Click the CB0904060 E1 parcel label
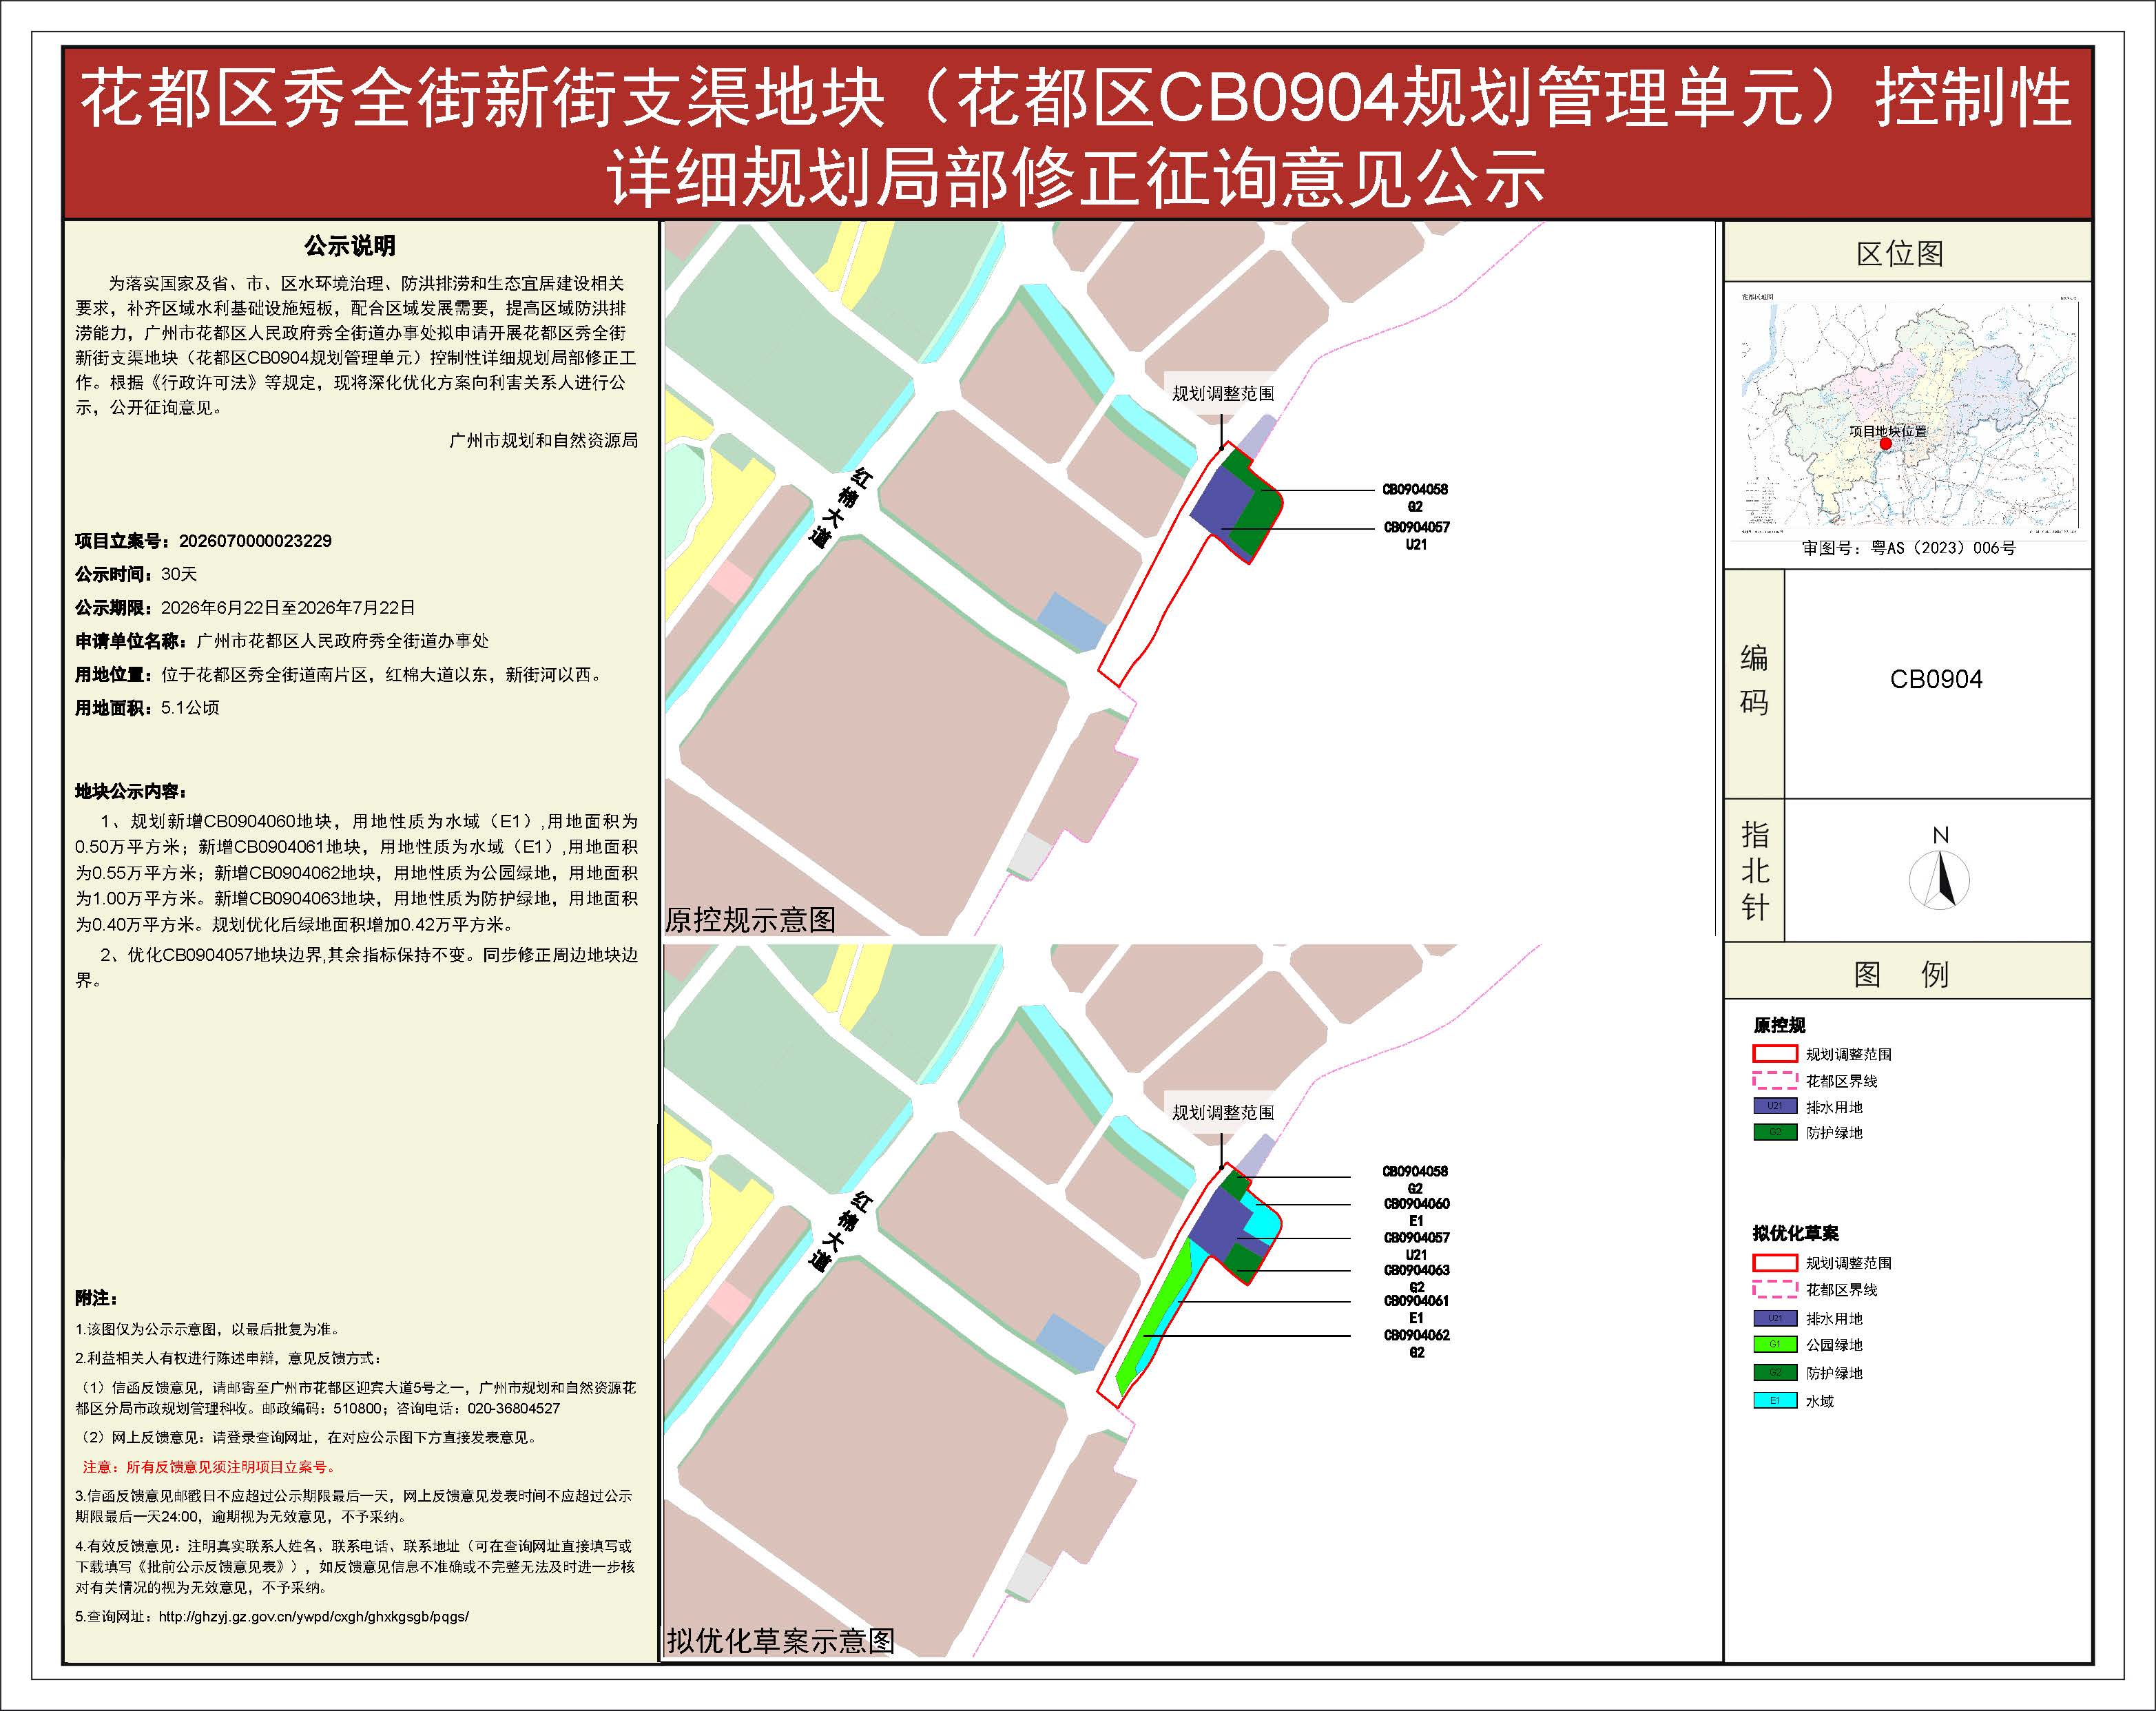The width and height of the screenshot is (2156, 1711). tap(1416, 1212)
